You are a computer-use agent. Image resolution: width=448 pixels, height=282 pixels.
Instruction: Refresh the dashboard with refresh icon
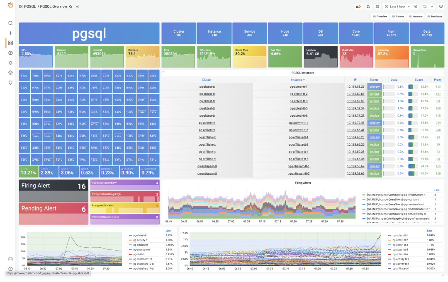tap(424, 7)
